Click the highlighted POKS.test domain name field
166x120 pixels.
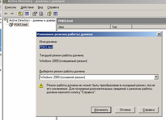pos(46,47)
